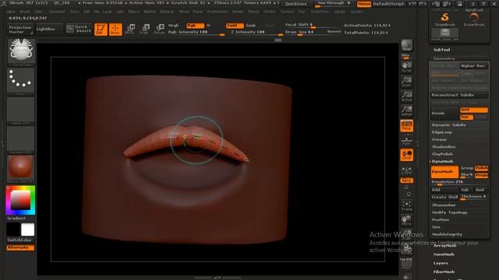Open the dots stroke type selector
The width and height of the screenshot is (499, 280).
pos(21,81)
